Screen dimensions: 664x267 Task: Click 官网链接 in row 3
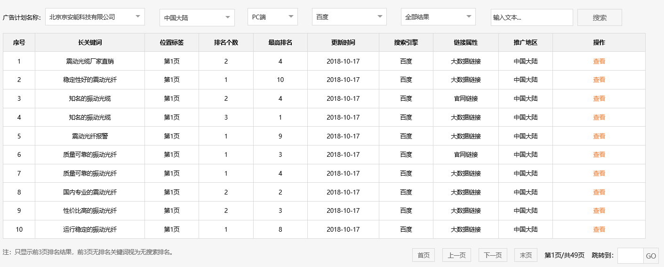[466, 98]
